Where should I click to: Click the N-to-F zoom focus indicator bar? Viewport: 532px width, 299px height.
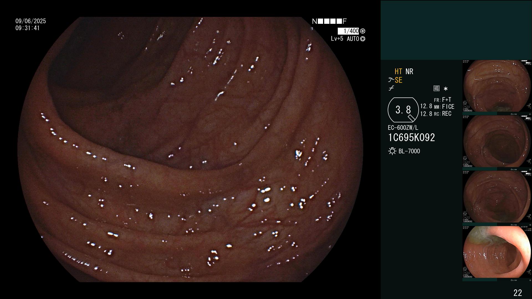[x=329, y=21]
